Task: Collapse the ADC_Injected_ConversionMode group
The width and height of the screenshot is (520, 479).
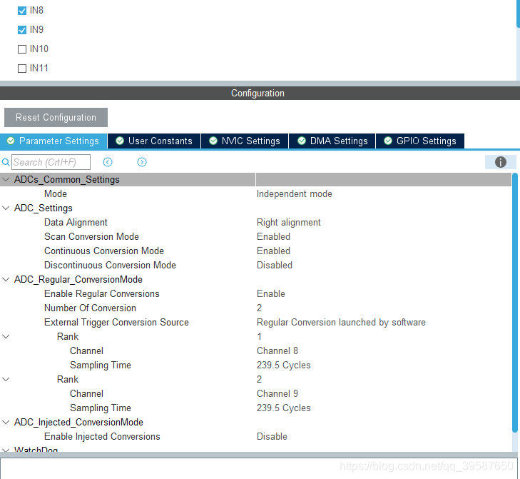Action: pyautogui.click(x=6, y=422)
